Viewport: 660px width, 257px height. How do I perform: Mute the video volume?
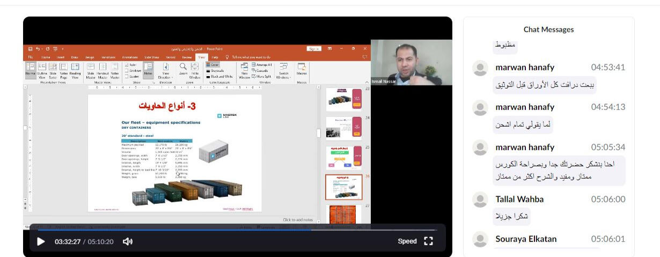128,241
